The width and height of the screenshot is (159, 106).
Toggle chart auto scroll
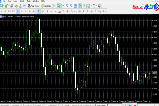pos(80,6)
